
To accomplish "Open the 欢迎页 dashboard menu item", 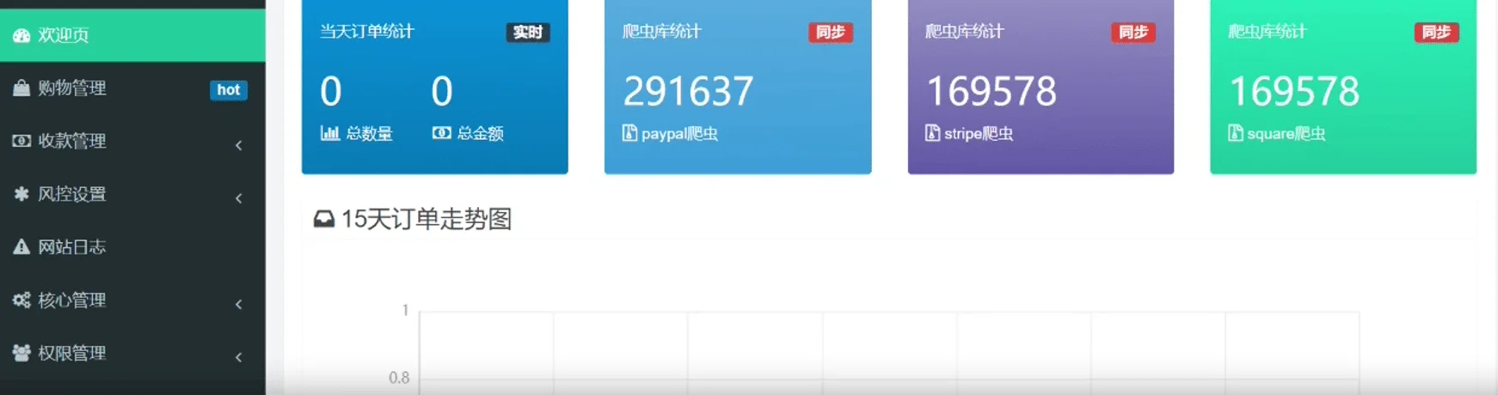I will (132, 35).
